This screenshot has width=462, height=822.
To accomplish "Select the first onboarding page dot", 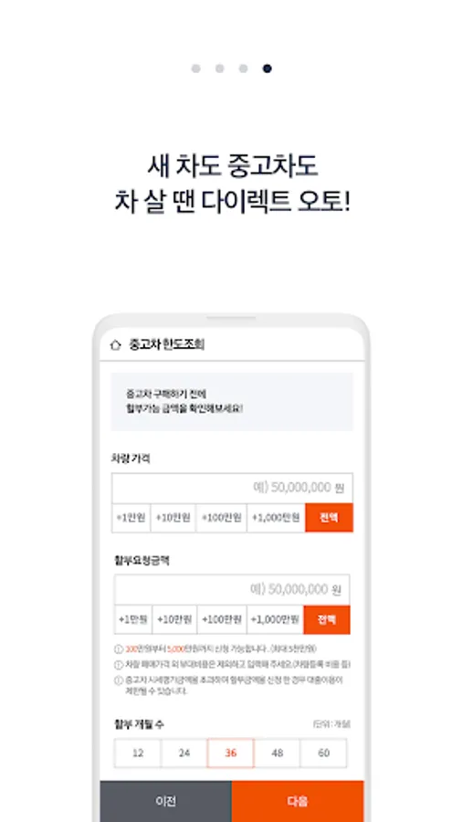I will click(x=196, y=68).
